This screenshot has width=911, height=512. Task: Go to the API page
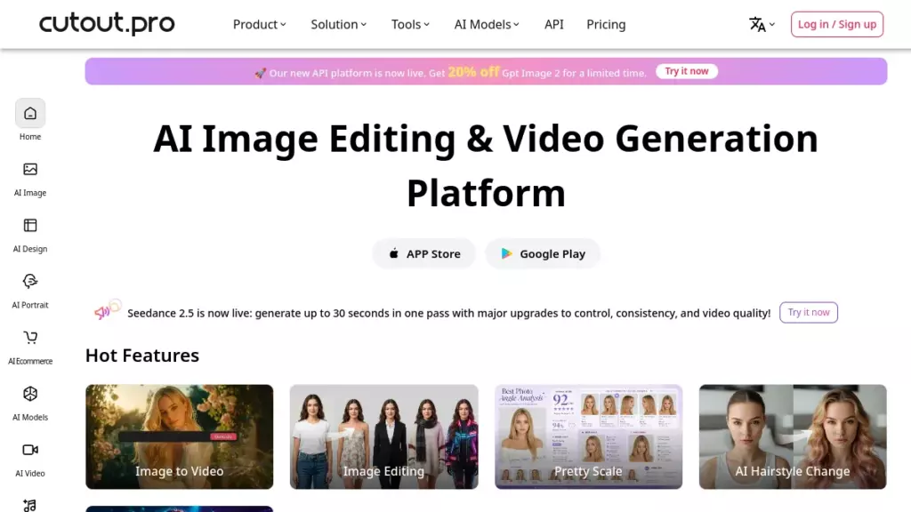553,24
